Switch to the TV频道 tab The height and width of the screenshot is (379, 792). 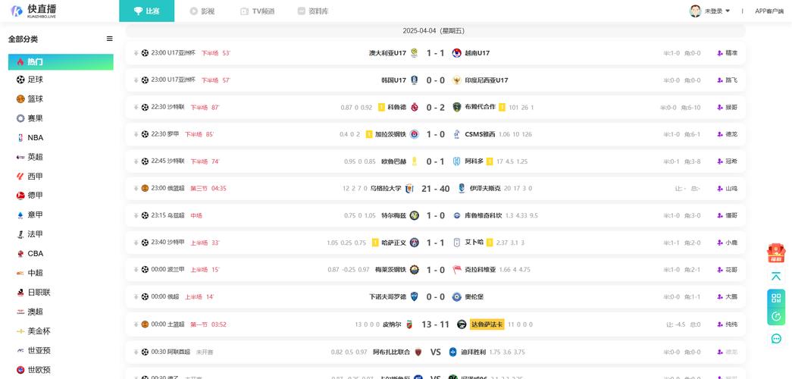coord(258,11)
